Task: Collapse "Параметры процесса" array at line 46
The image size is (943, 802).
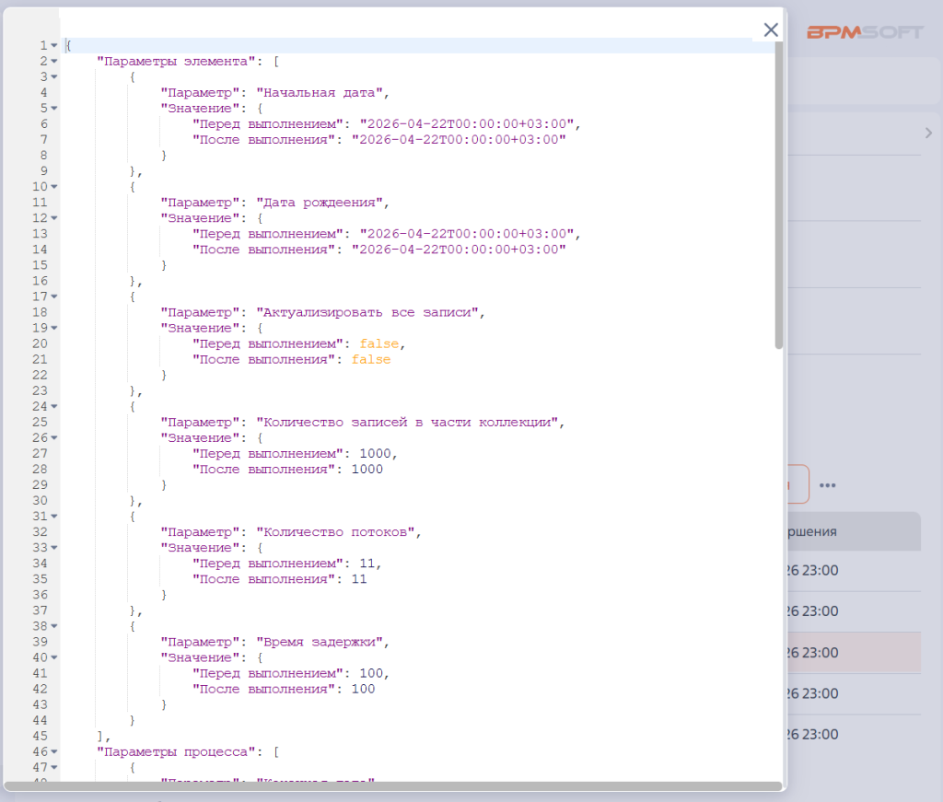Action: [x=54, y=752]
